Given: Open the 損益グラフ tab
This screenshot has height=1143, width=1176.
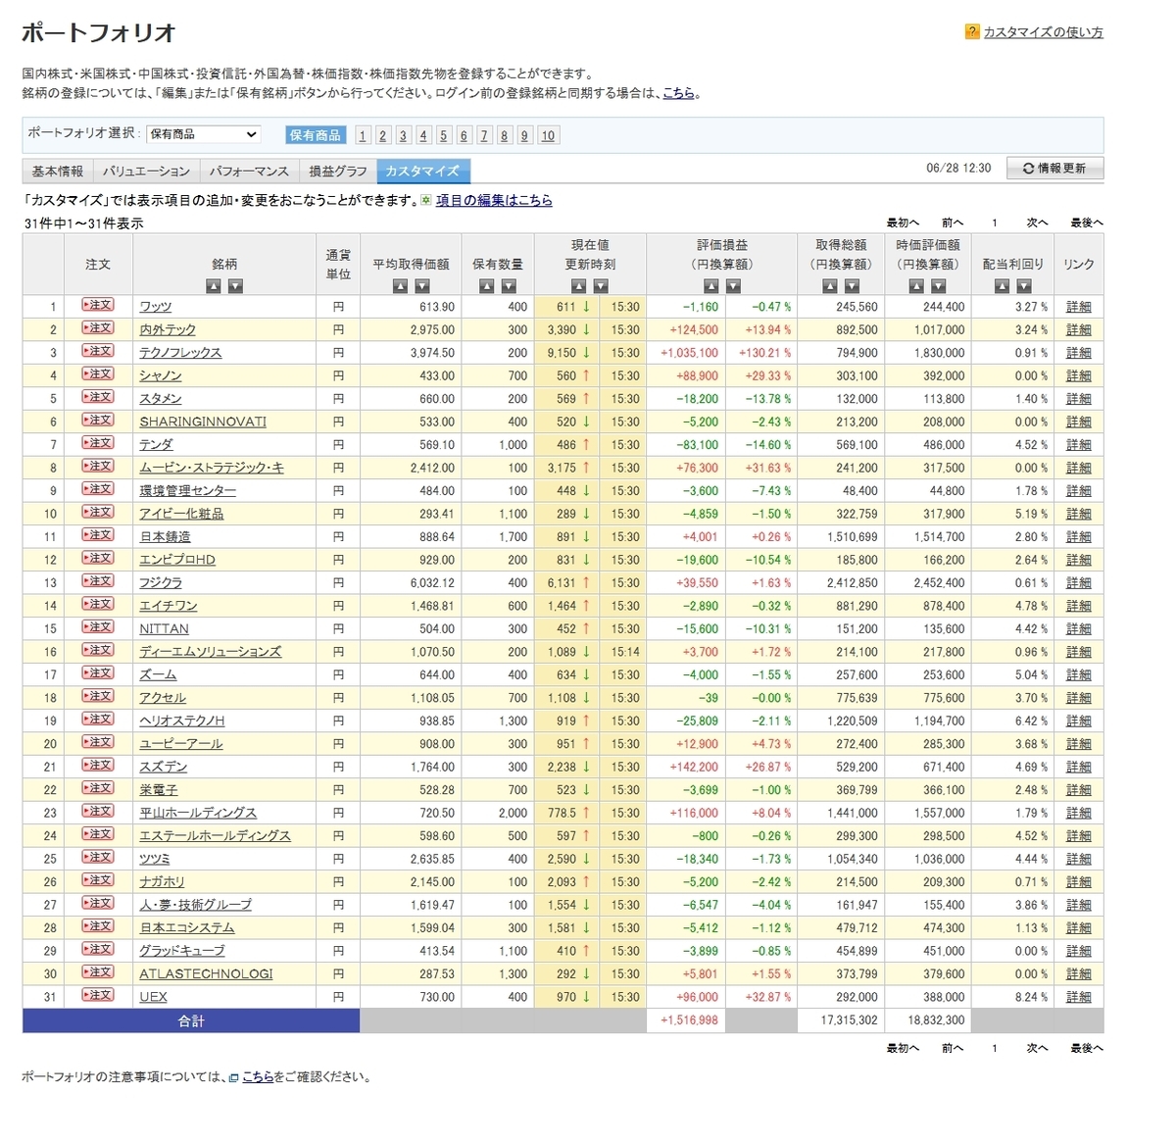Looking at the screenshot, I should tap(337, 171).
